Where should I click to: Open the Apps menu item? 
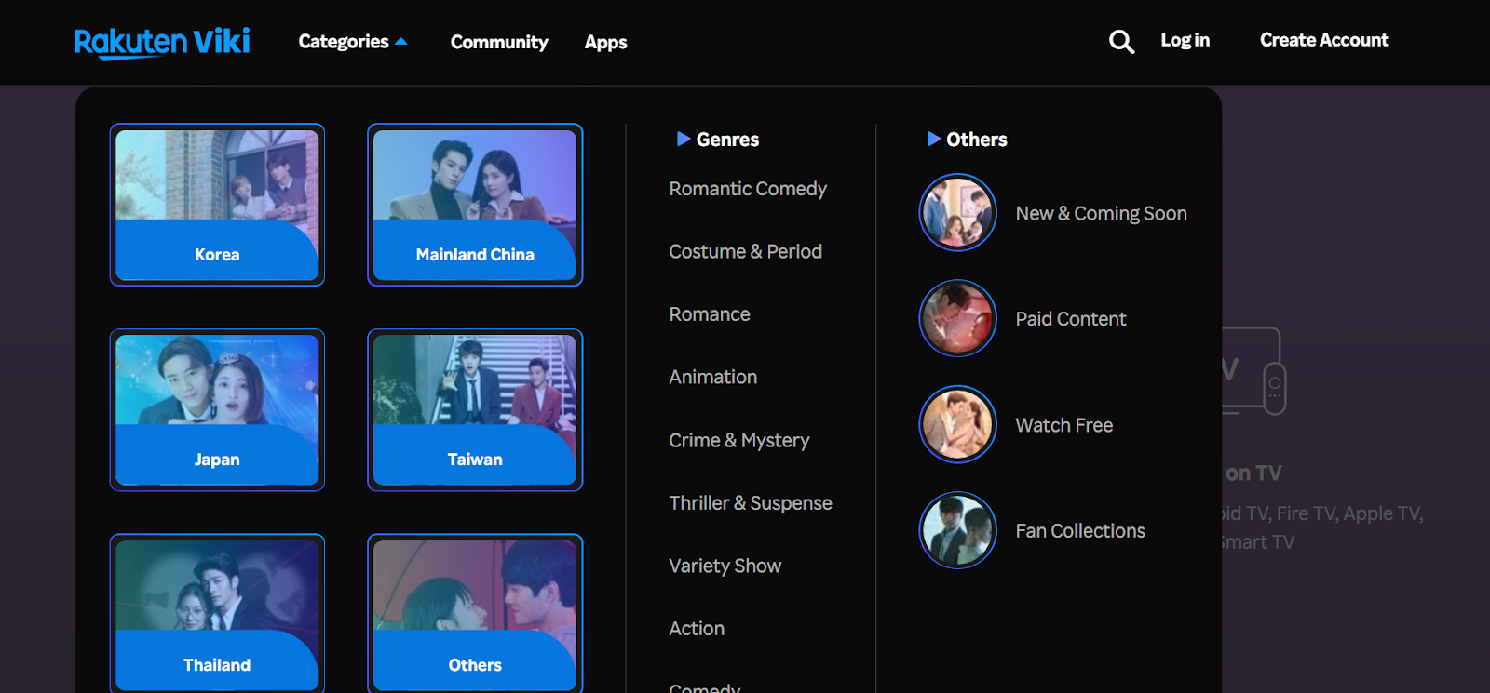pyautogui.click(x=605, y=42)
